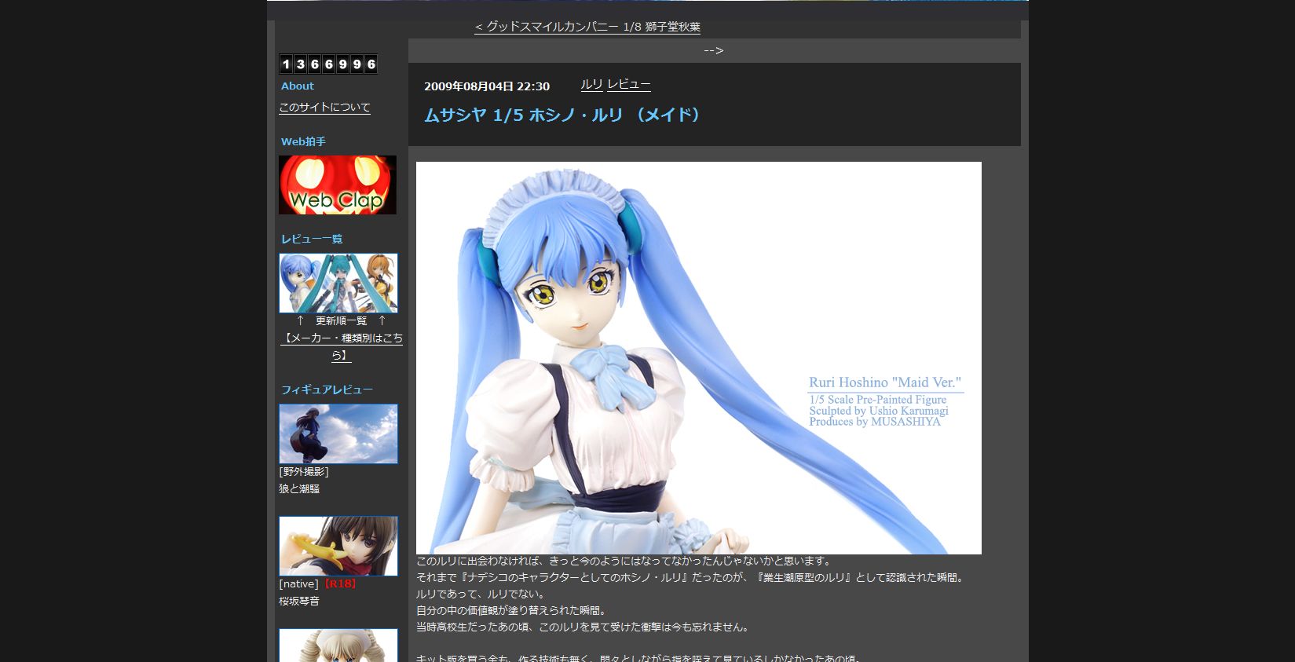Click the Web Clap banner image
This screenshot has height=662, width=1295.
(338, 185)
